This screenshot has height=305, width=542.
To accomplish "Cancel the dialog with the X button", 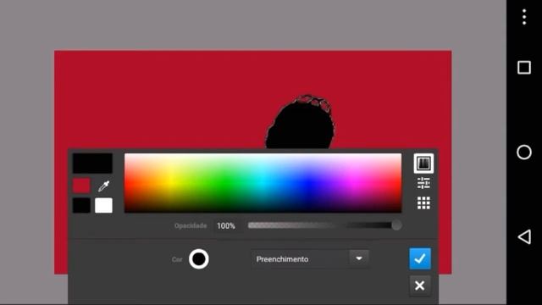I will [420, 286].
